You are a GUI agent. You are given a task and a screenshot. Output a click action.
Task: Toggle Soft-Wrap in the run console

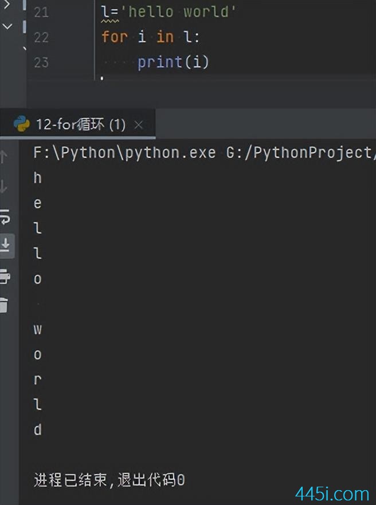(5, 216)
